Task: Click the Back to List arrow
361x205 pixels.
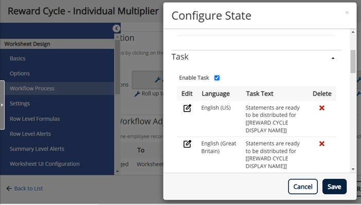Action: click(9, 189)
